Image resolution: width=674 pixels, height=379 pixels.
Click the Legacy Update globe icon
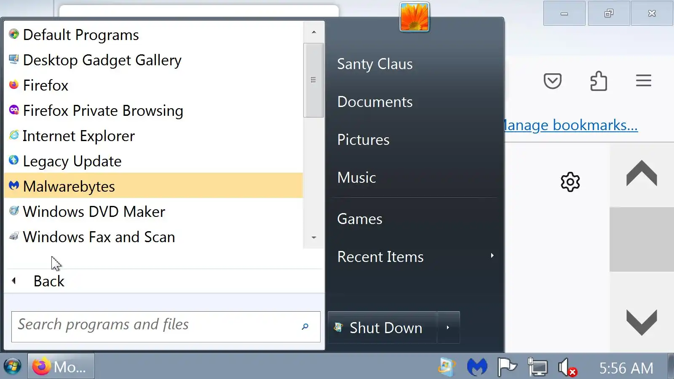coord(14,160)
